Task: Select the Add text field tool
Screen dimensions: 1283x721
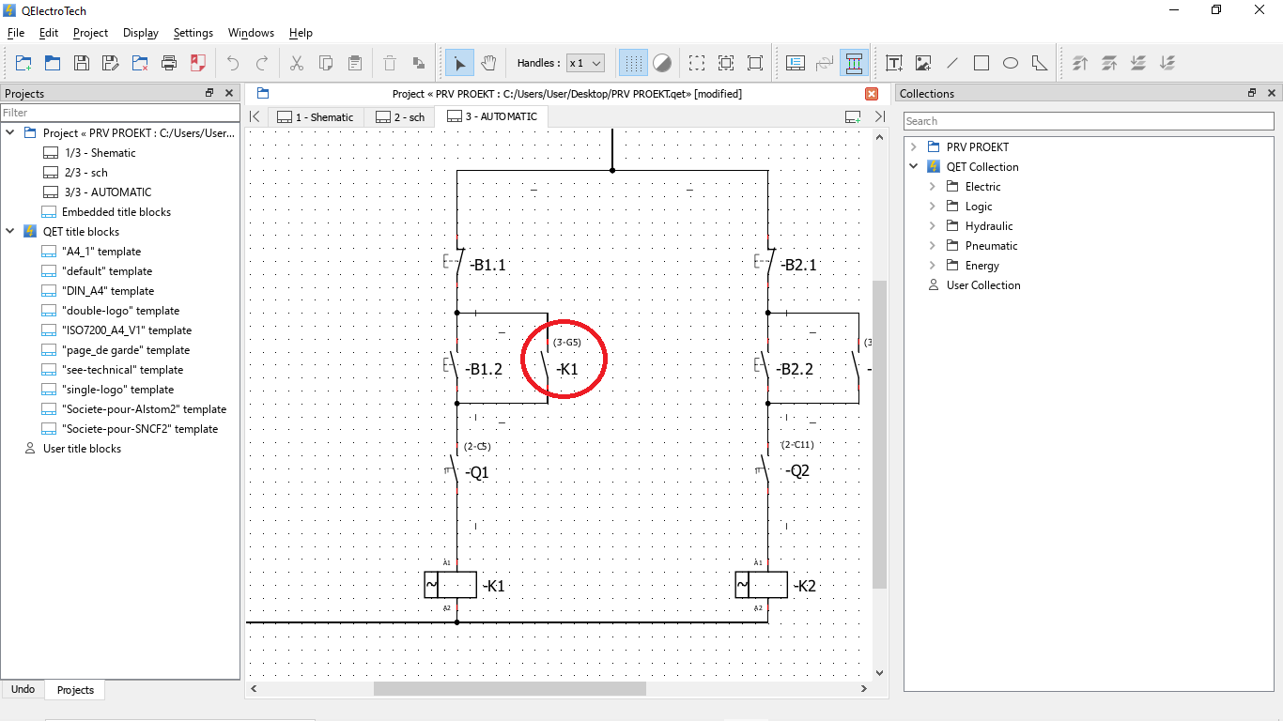Action: [x=894, y=63]
